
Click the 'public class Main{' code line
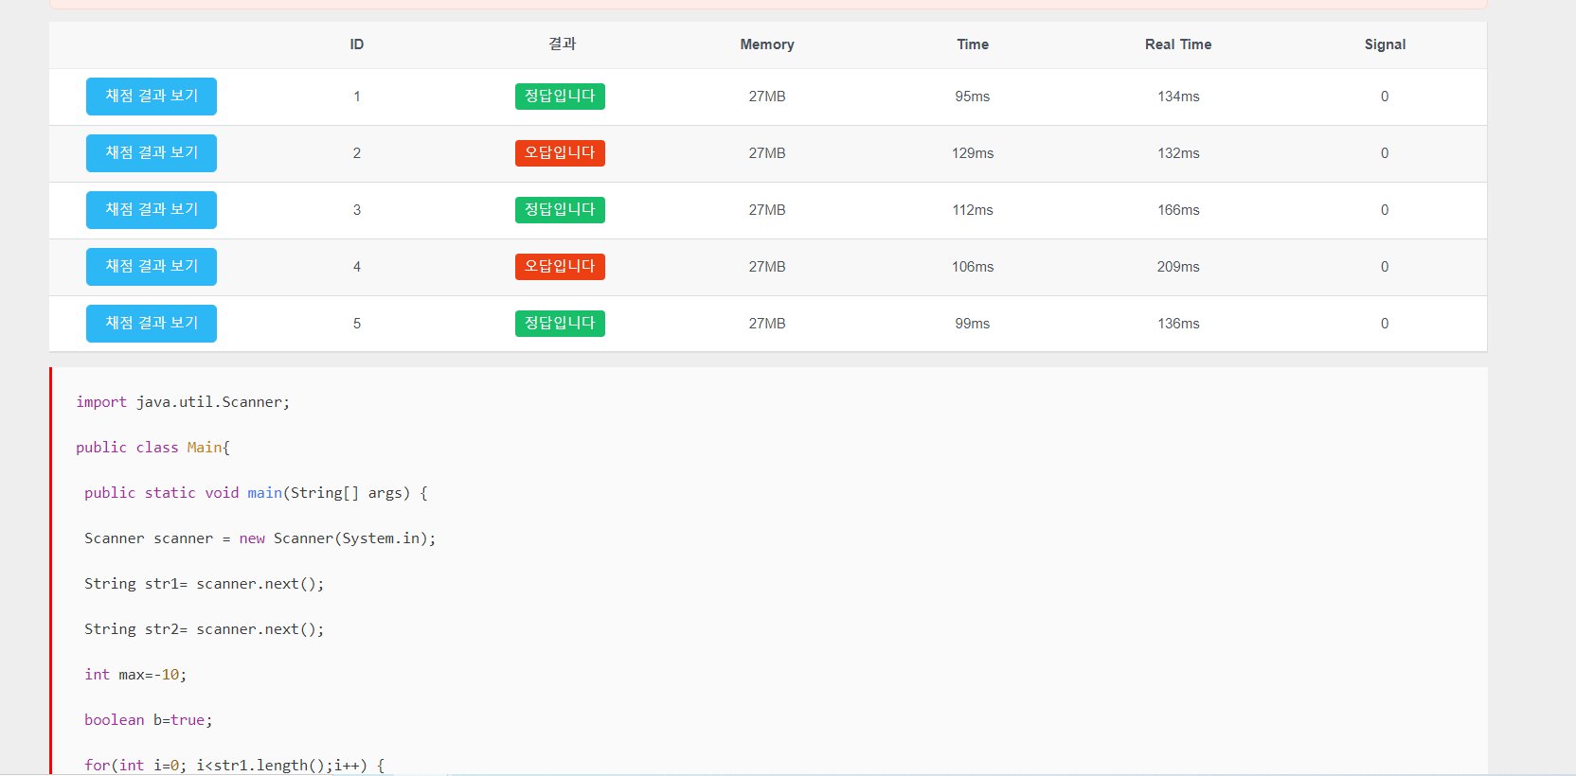tap(153, 448)
